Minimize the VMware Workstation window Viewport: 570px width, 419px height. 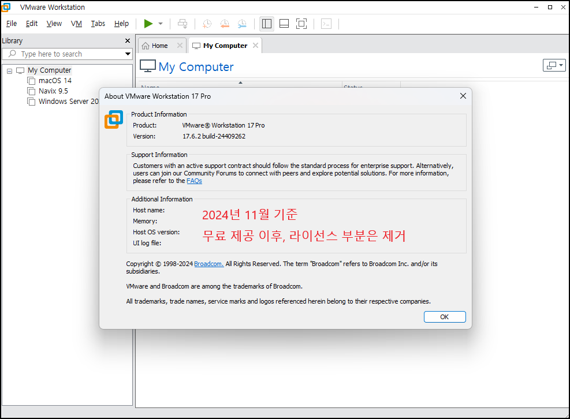(536, 7)
